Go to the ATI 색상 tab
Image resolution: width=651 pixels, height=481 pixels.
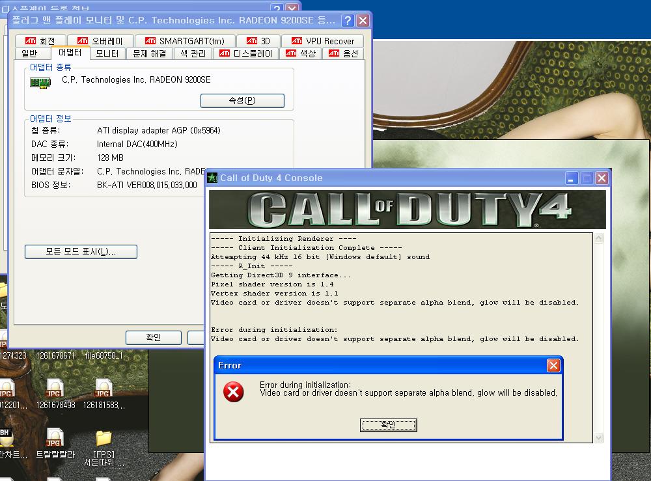tap(301, 53)
